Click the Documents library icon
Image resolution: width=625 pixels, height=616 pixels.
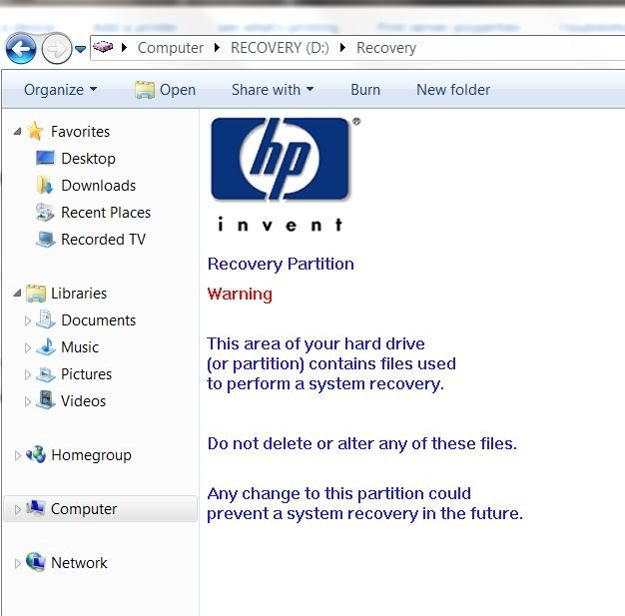[46, 319]
